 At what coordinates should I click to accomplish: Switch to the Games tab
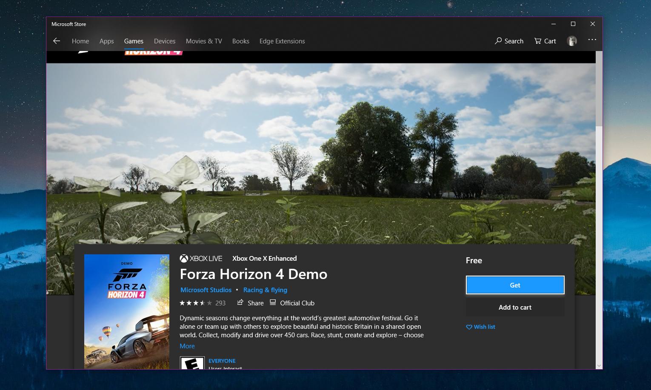[x=134, y=41]
